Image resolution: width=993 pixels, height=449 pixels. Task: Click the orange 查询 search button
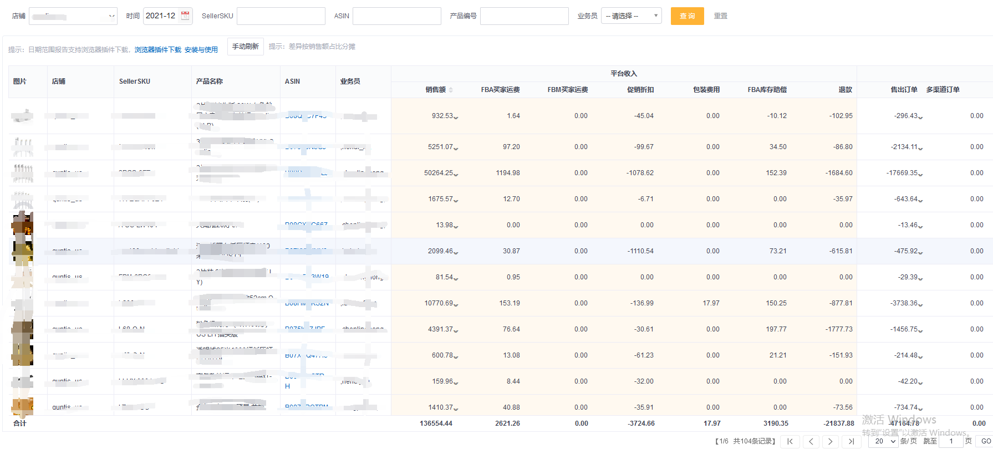(688, 16)
